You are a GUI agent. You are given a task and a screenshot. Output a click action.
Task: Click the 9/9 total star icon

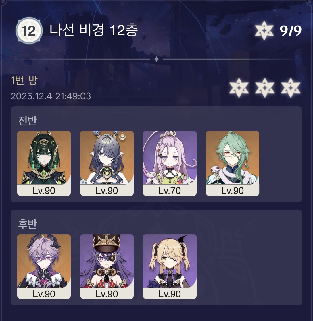click(x=264, y=30)
